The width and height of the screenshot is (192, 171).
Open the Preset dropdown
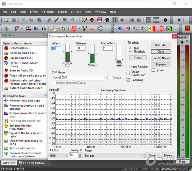(114, 156)
